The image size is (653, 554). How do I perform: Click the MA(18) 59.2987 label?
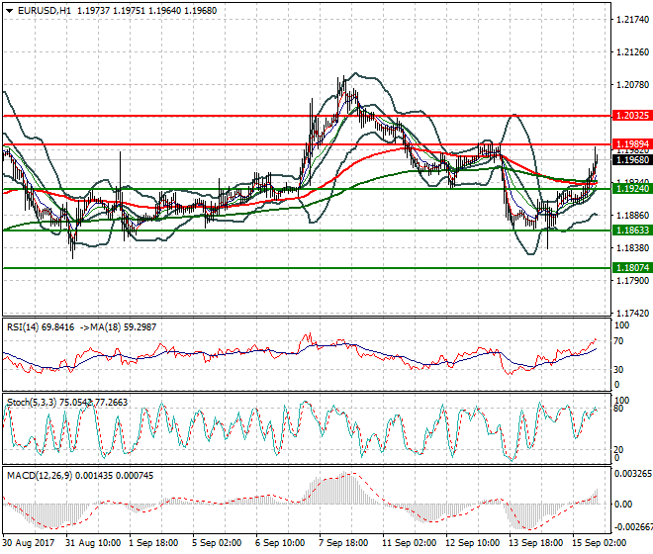(124, 327)
